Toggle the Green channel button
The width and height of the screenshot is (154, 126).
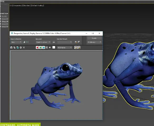point(40,47)
